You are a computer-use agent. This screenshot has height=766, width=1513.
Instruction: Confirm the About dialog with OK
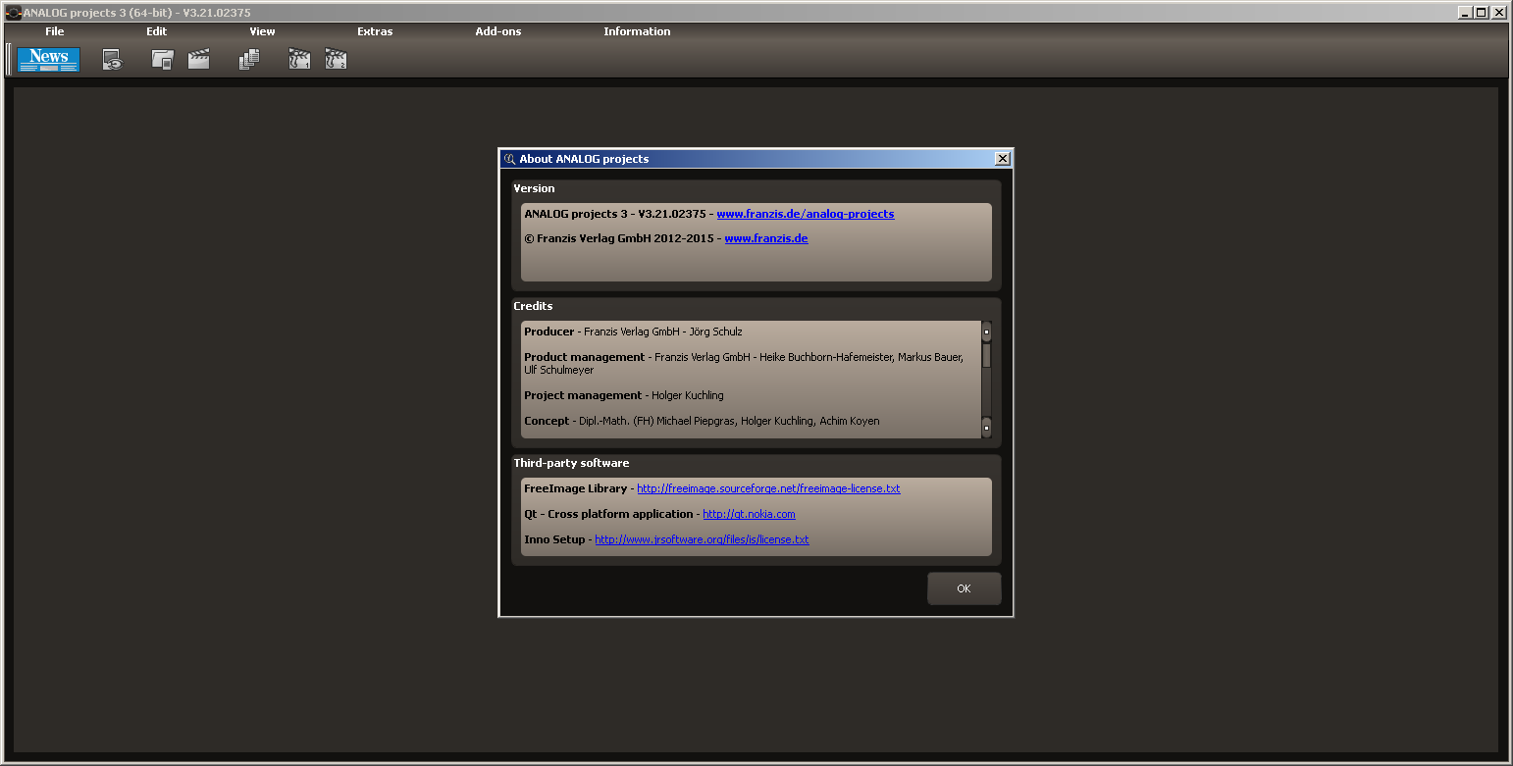964,588
